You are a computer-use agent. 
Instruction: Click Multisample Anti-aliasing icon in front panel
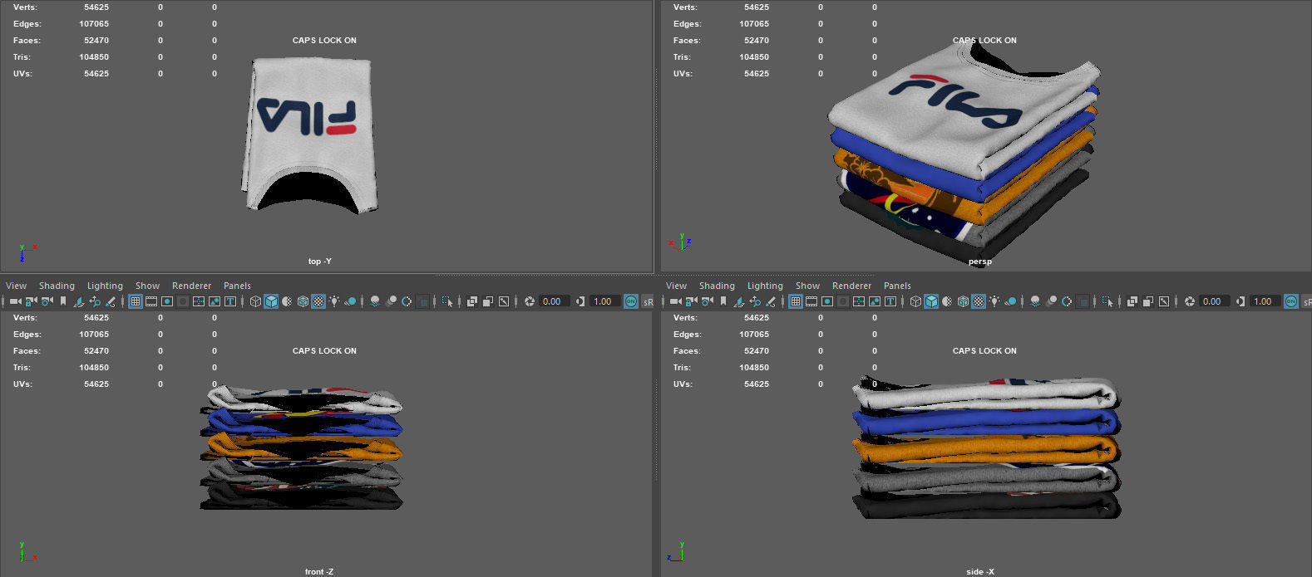coord(407,301)
